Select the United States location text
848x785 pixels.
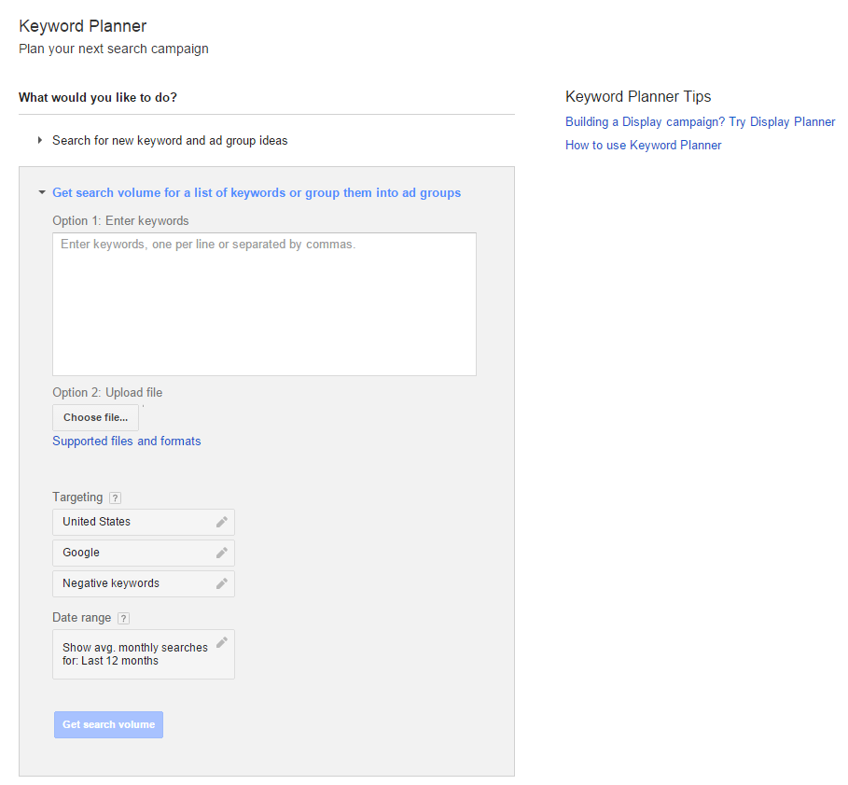tap(97, 522)
